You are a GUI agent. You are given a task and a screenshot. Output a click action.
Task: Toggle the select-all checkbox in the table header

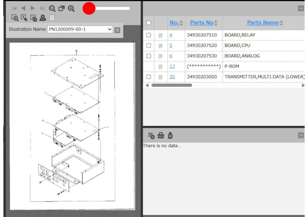coord(149,23)
